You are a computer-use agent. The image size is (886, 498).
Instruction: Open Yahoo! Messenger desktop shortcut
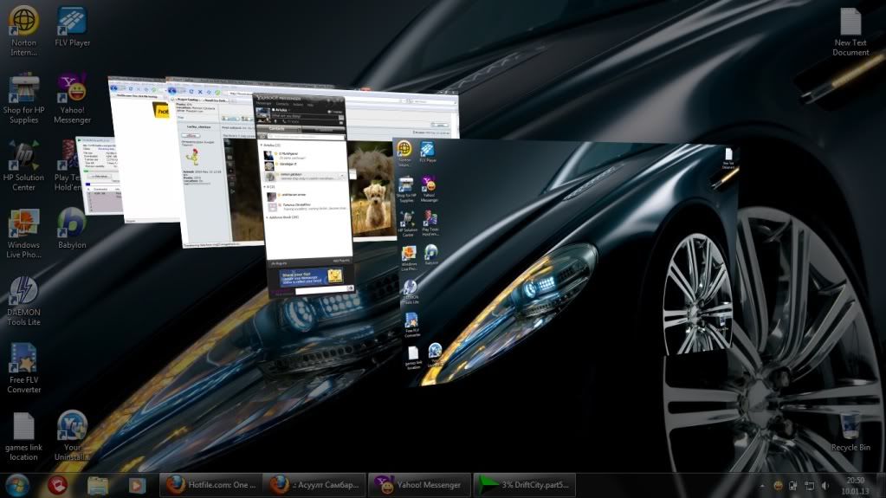pyautogui.click(x=72, y=87)
